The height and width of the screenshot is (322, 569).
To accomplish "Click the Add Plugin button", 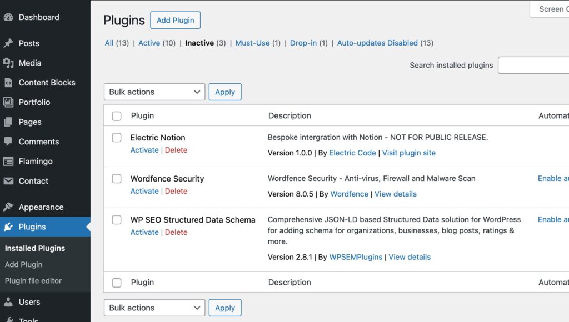I will (x=175, y=21).
